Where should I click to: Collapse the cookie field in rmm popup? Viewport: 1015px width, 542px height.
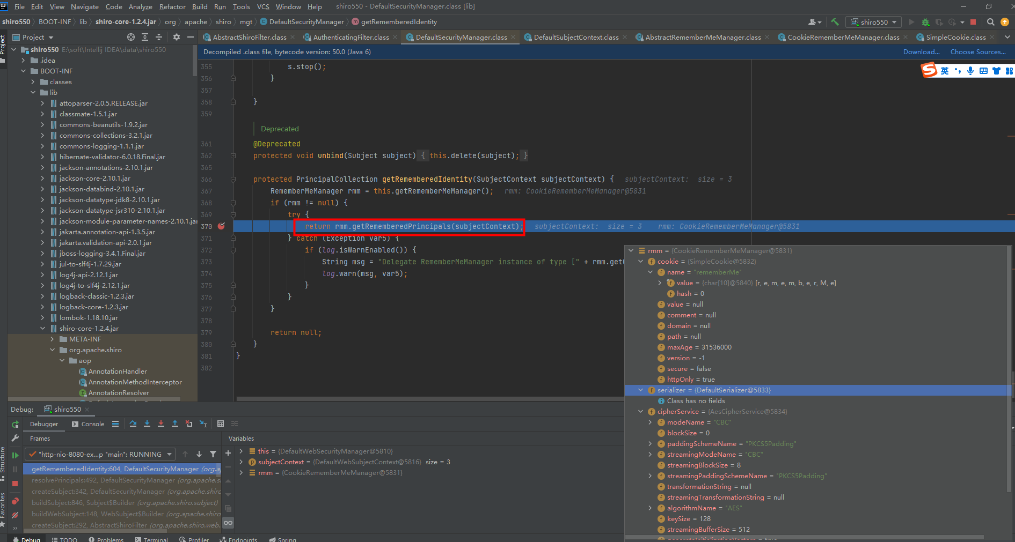(640, 261)
